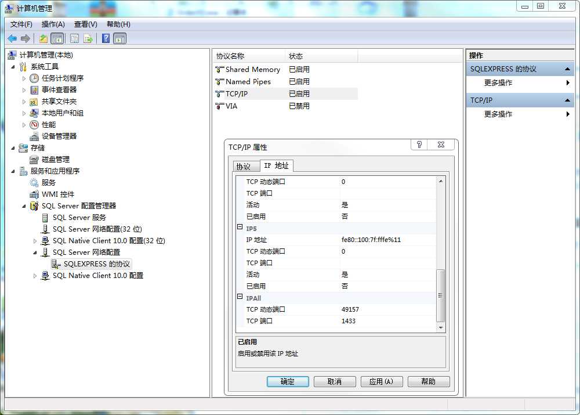Screen dimensions: 580x415
Task: Collapse the IPAll property group
Action: 240,297
